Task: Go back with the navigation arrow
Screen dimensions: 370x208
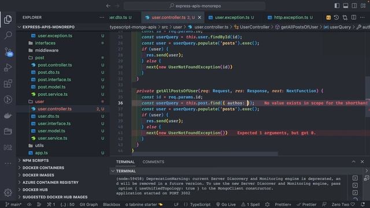Action: pos(108,6)
